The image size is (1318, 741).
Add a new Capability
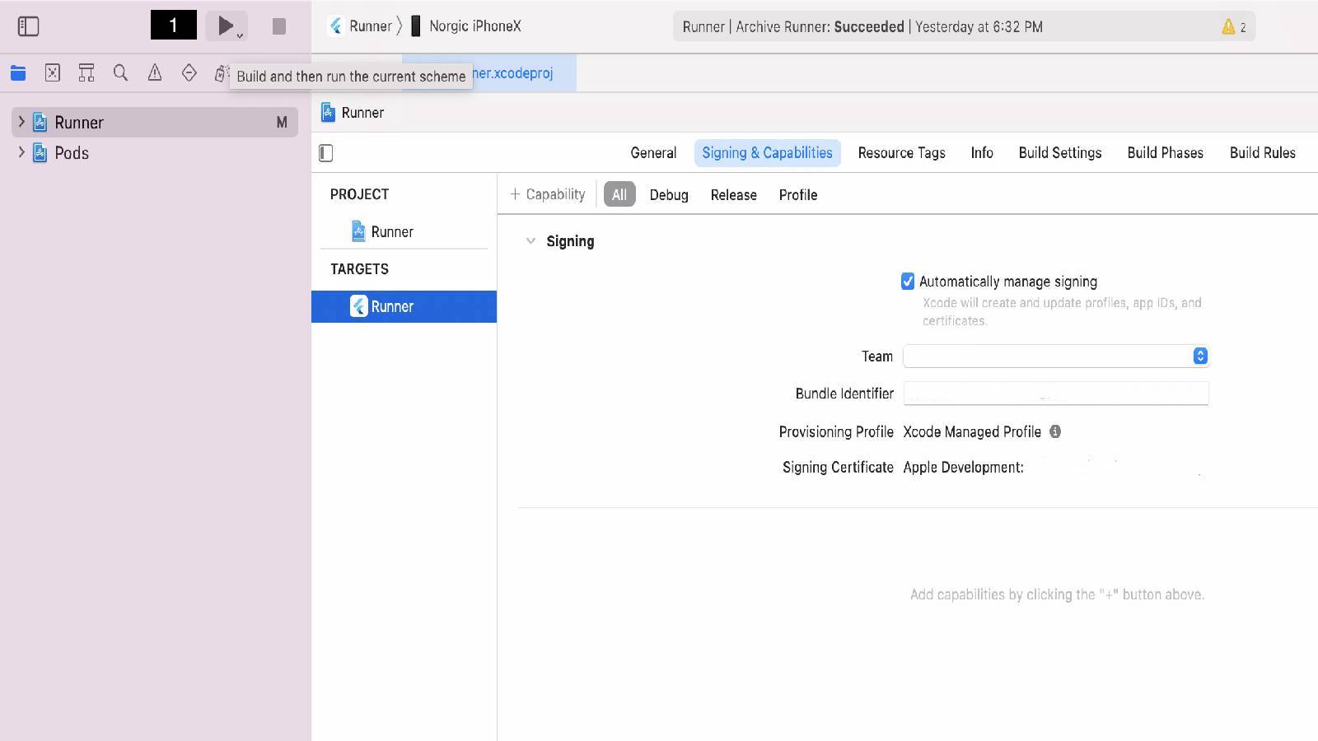click(547, 194)
